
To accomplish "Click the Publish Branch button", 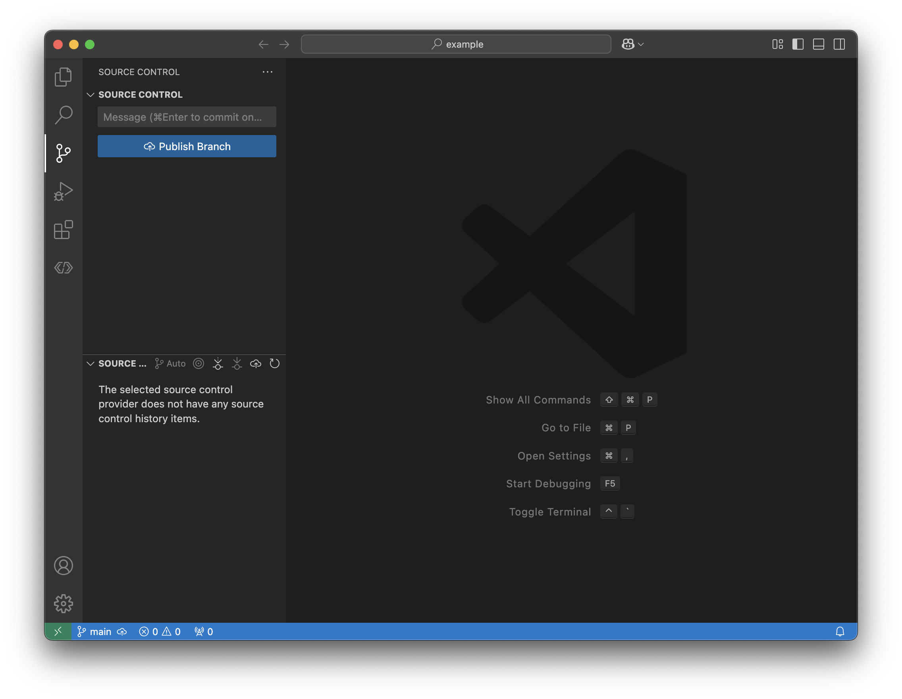I will tap(187, 146).
